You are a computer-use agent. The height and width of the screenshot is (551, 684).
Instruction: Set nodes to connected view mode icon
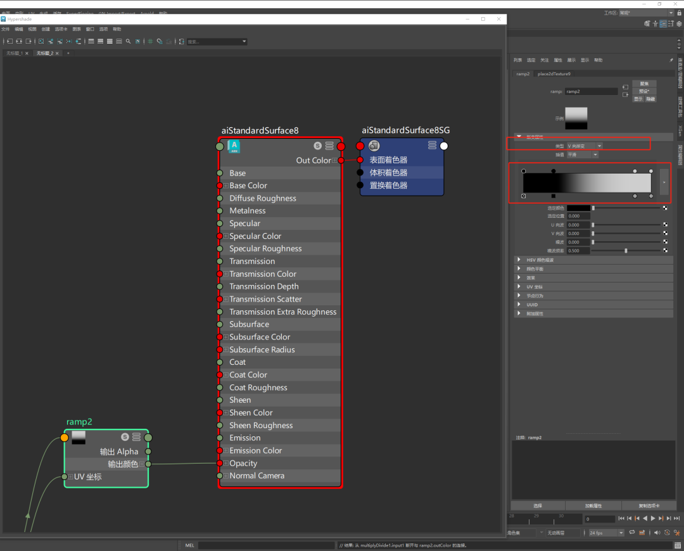pyautogui.click(x=100, y=41)
